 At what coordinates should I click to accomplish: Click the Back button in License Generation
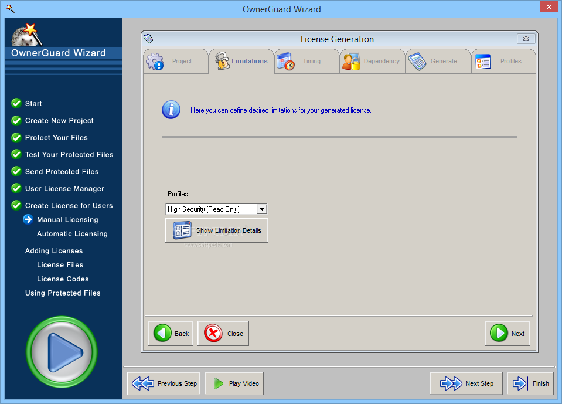coord(171,334)
